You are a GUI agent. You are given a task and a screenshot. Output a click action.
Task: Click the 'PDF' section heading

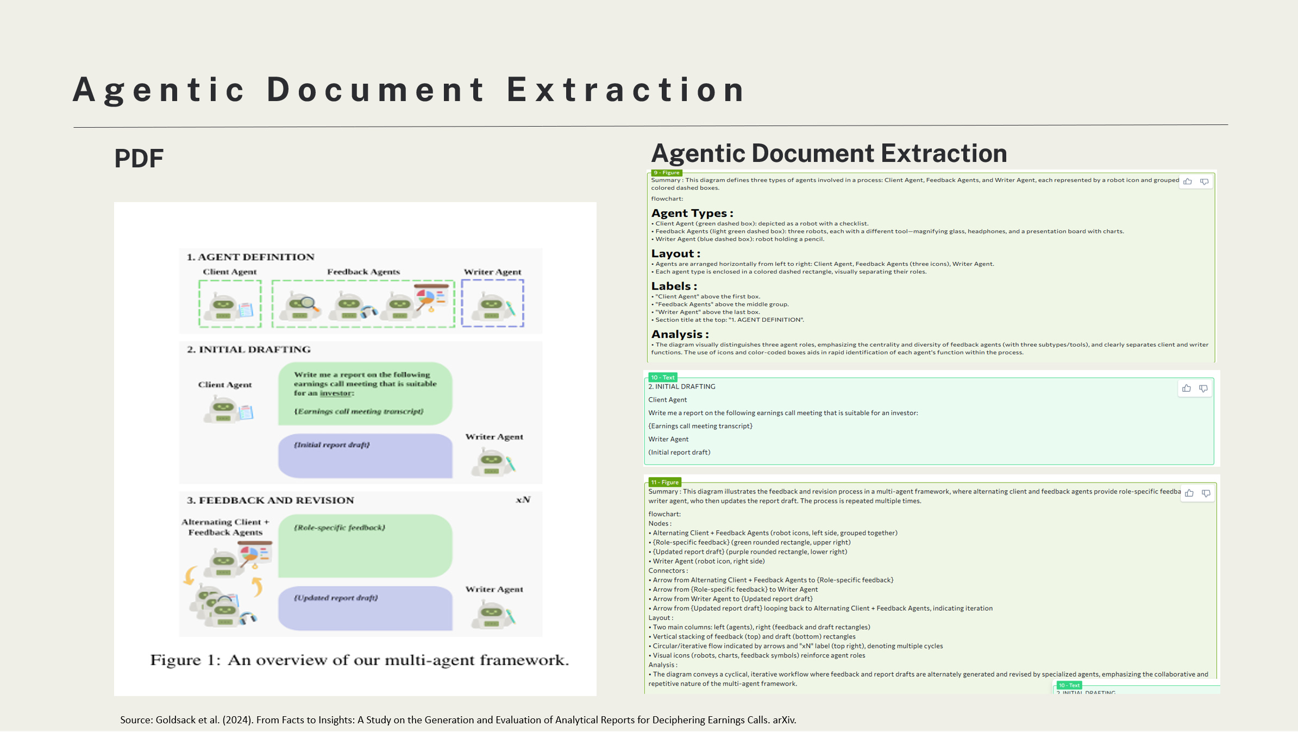point(139,159)
